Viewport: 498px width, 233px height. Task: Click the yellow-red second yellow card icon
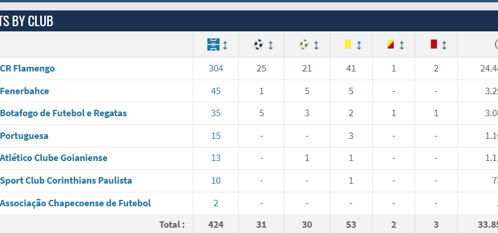pyautogui.click(x=390, y=44)
